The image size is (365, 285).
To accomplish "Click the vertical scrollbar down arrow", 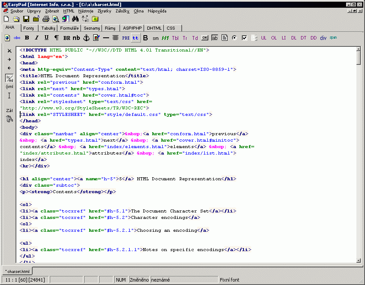I will 359,260.
